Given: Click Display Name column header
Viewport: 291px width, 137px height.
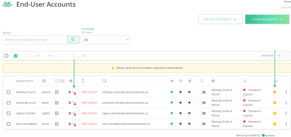Looking at the screenshot, I should click(24, 81).
